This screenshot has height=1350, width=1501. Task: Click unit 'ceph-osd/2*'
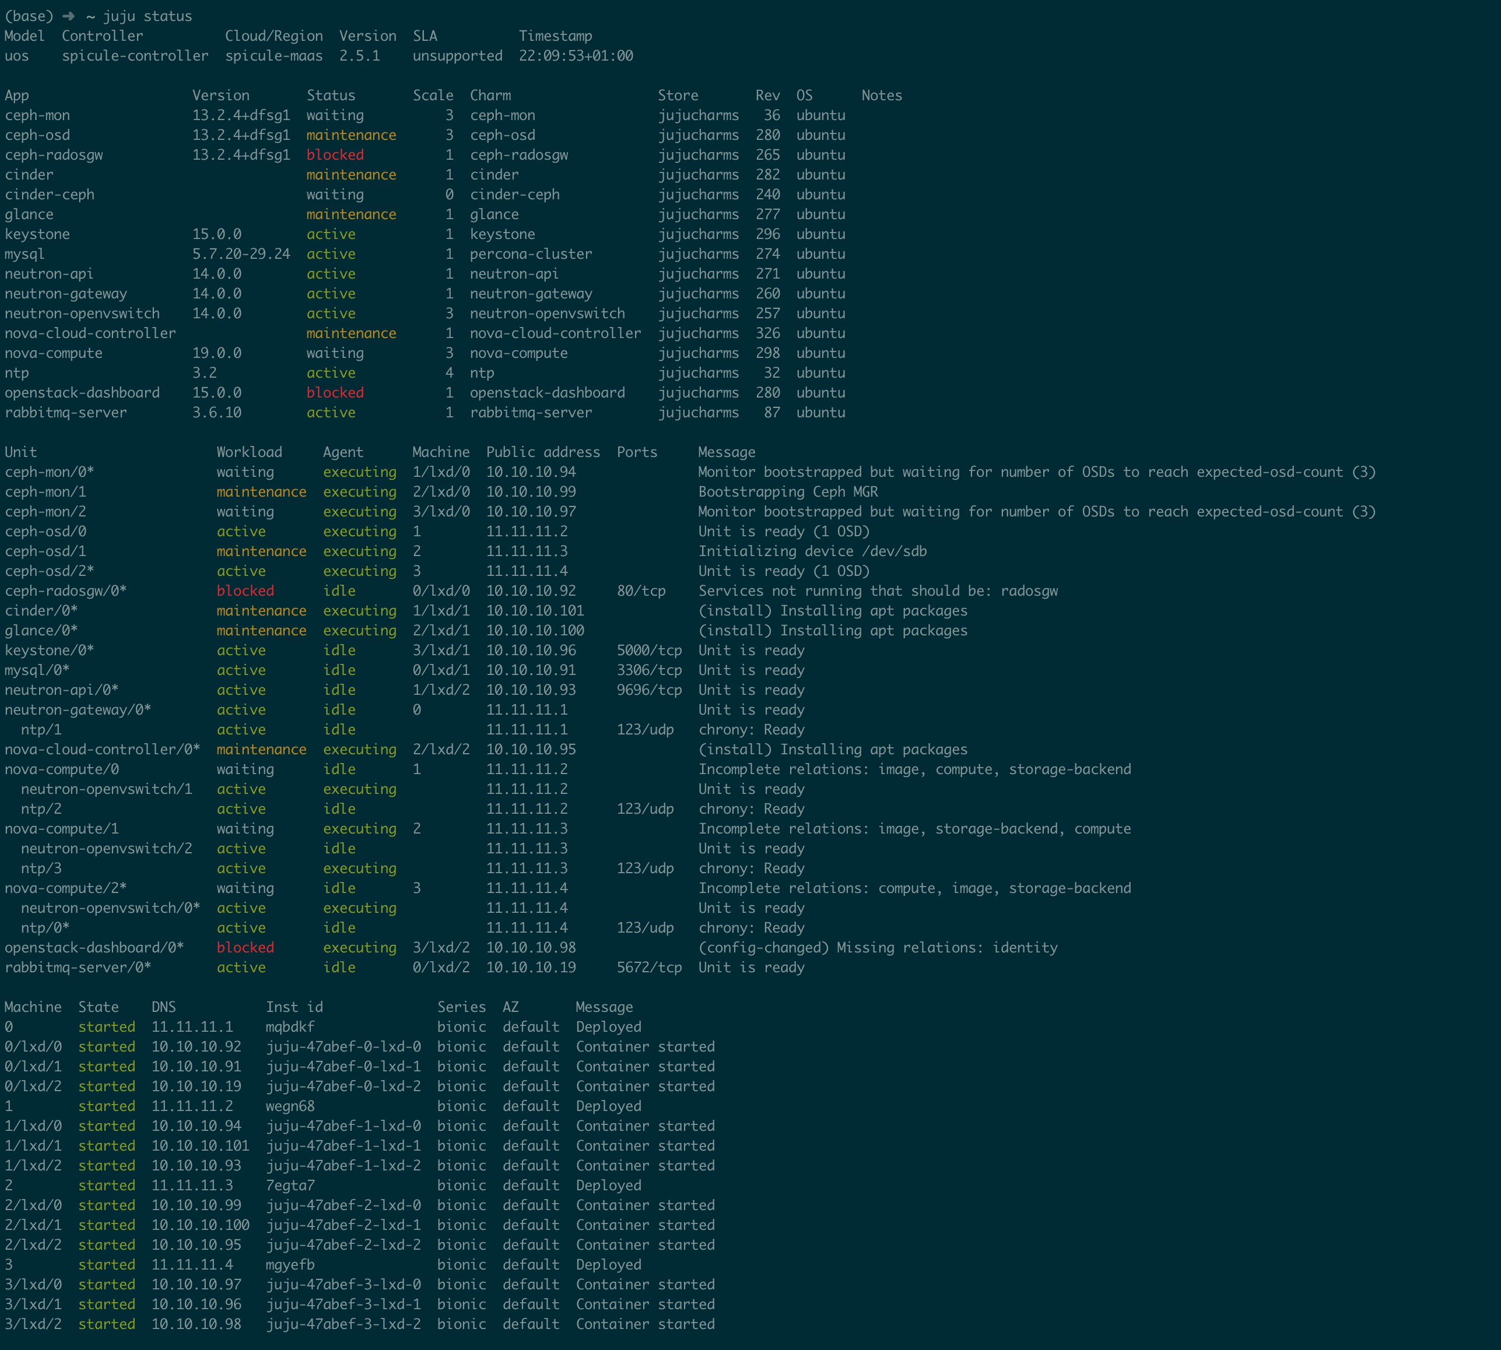pos(50,571)
